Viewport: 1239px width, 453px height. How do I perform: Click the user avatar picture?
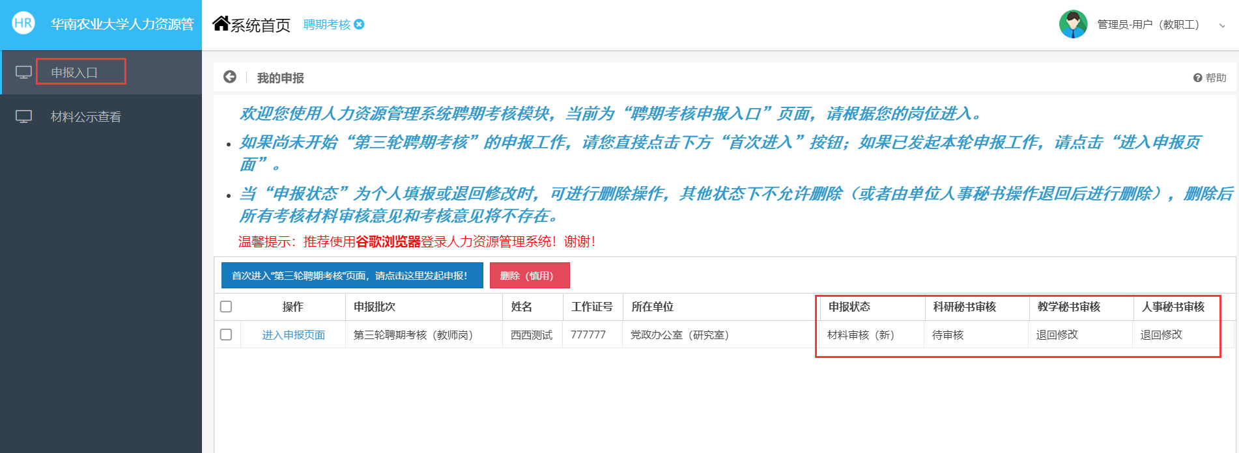[x=1073, y=24]
